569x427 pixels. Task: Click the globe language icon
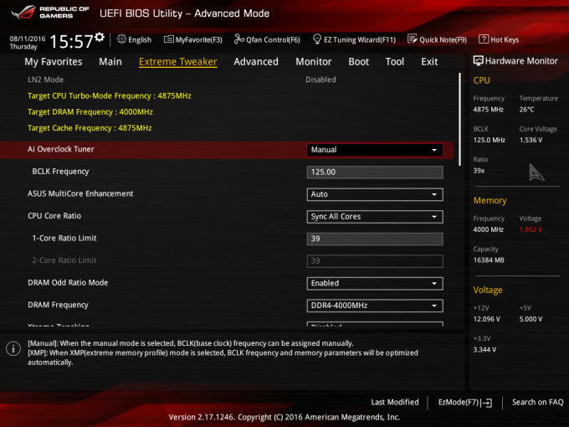(121, 39)
